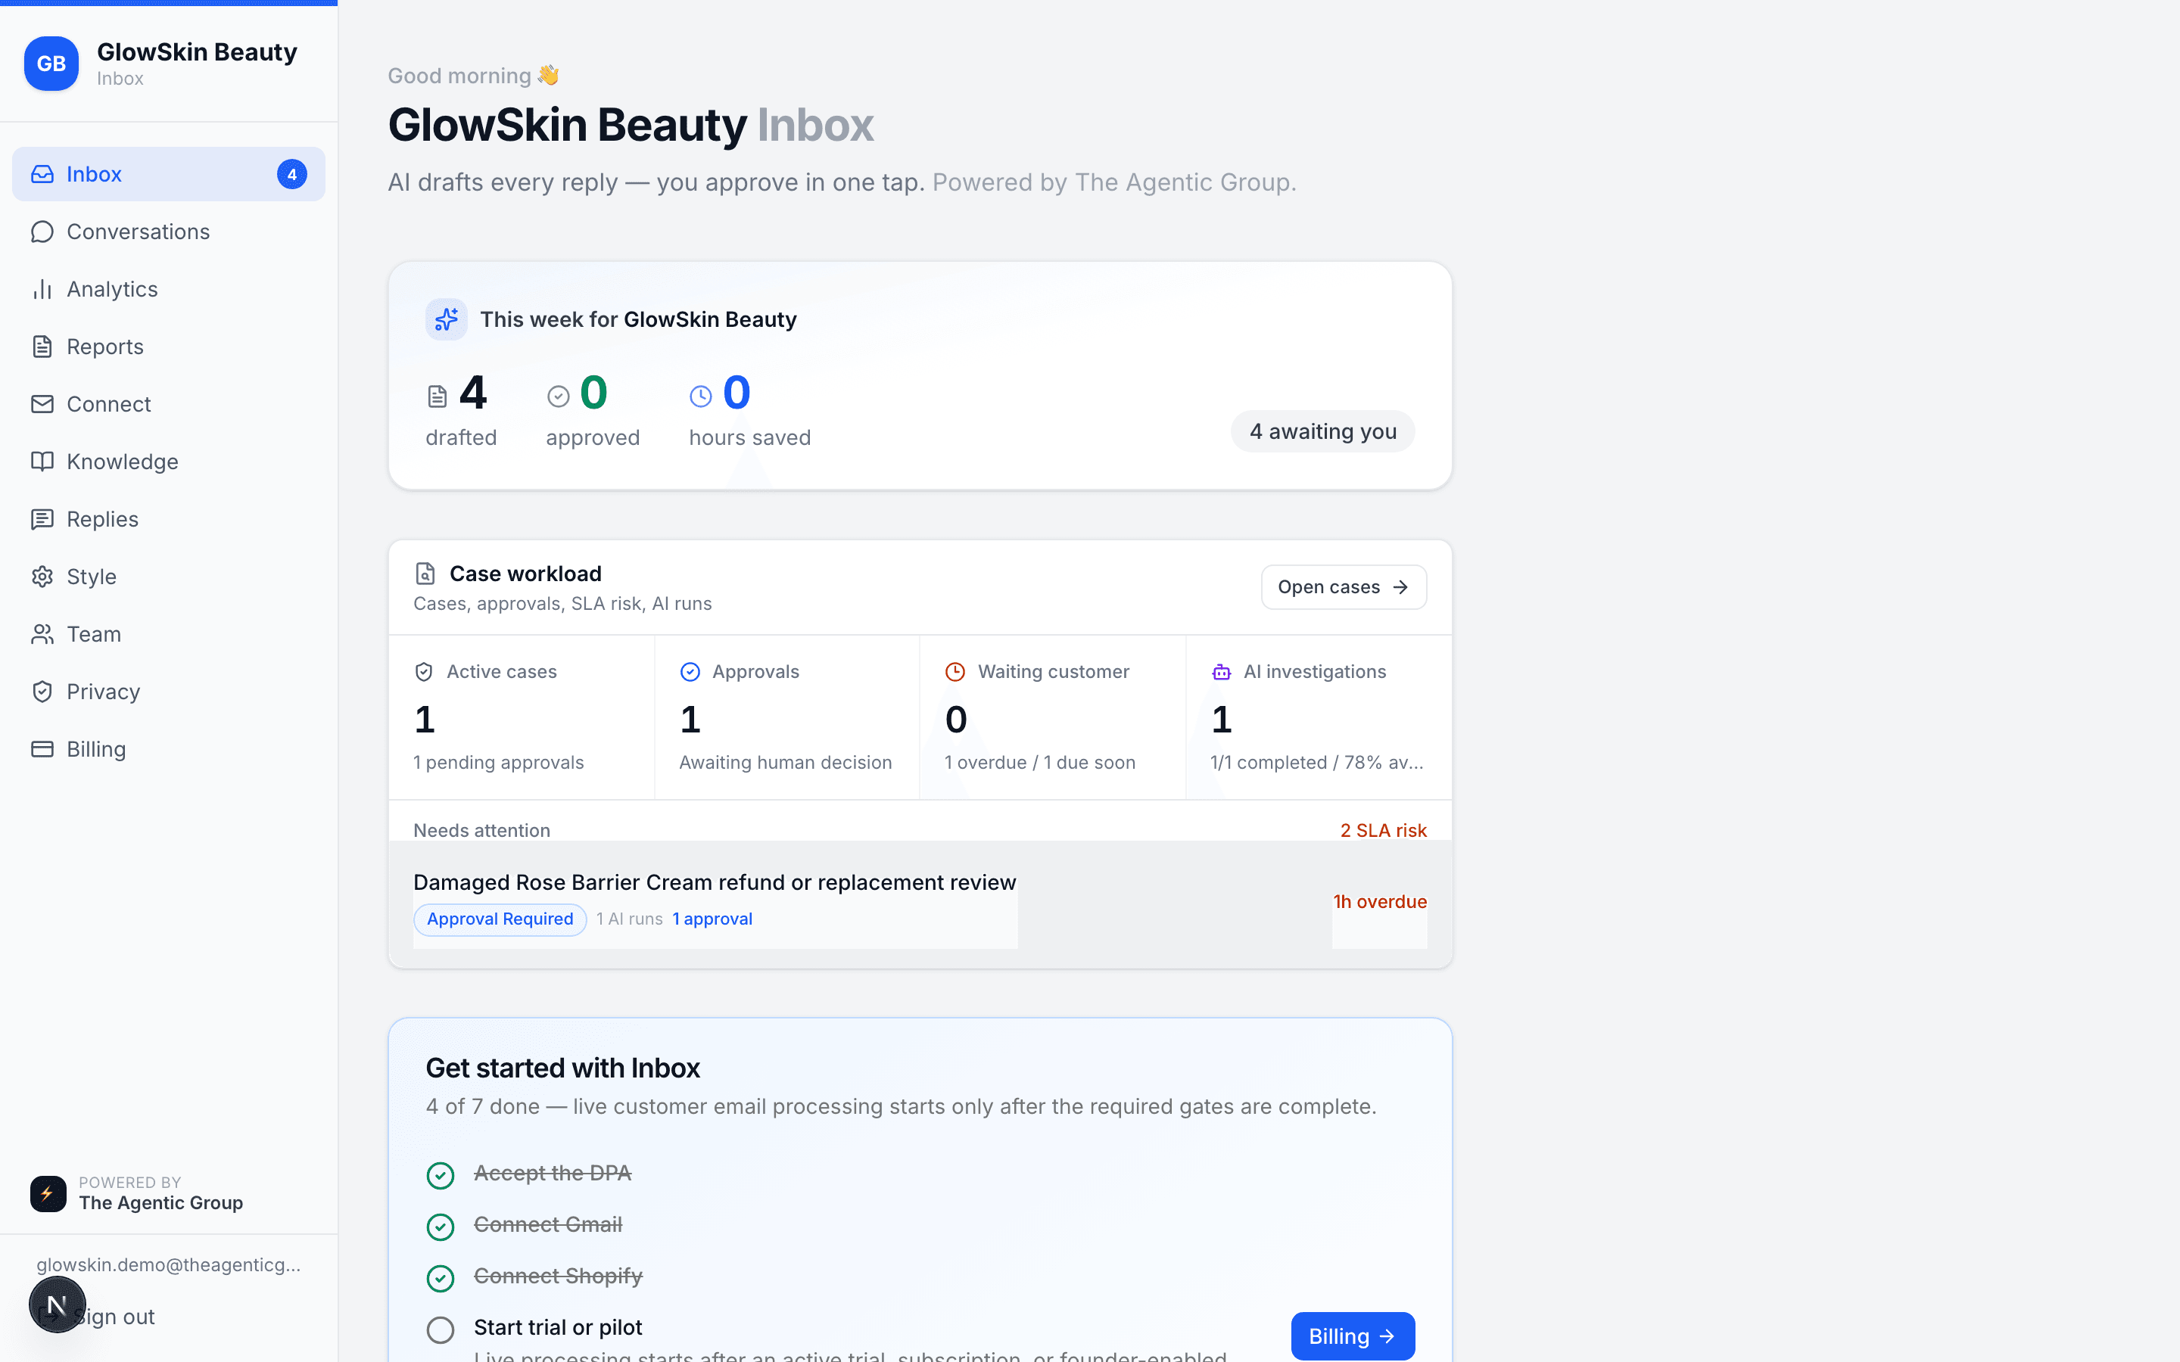The height and width of the screenshot is (1362, 2180).
Task: Click the Accept the DPA check circle
Action: [440, 1174]
